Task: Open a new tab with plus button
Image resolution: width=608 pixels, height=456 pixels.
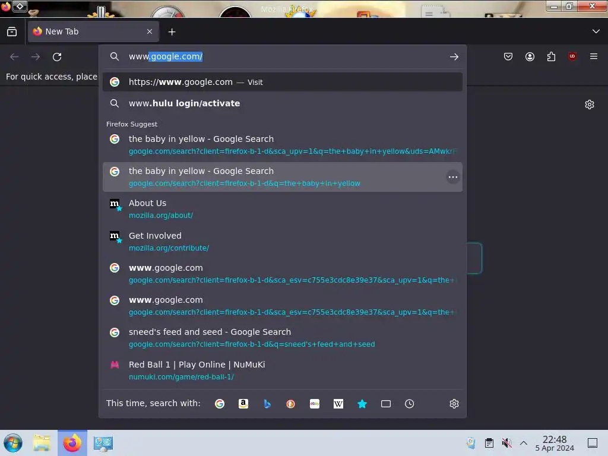Action: 172,32
